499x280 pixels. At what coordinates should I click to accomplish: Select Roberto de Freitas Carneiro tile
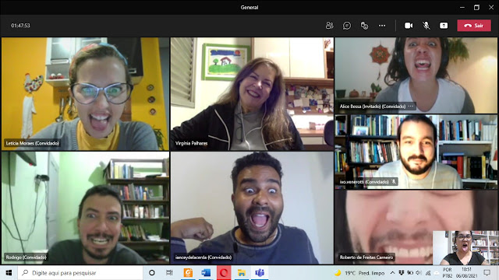tap(416, 227)
